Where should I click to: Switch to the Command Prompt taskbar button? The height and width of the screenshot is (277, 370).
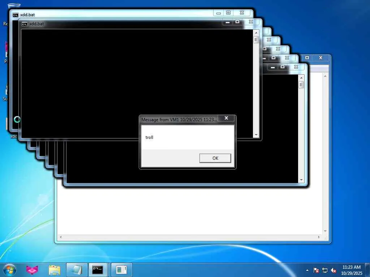[98, 270]
